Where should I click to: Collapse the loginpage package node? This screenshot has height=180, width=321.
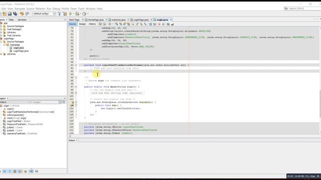tap(5, 44)
